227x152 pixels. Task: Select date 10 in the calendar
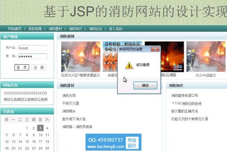point(41,135)
